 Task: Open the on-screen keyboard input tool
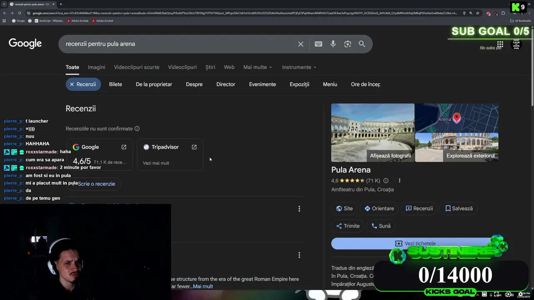(318, 44)
